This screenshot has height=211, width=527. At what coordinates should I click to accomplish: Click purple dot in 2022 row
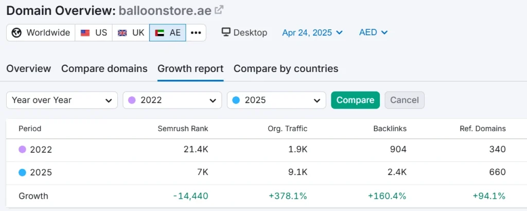click(x=22, y=149)
